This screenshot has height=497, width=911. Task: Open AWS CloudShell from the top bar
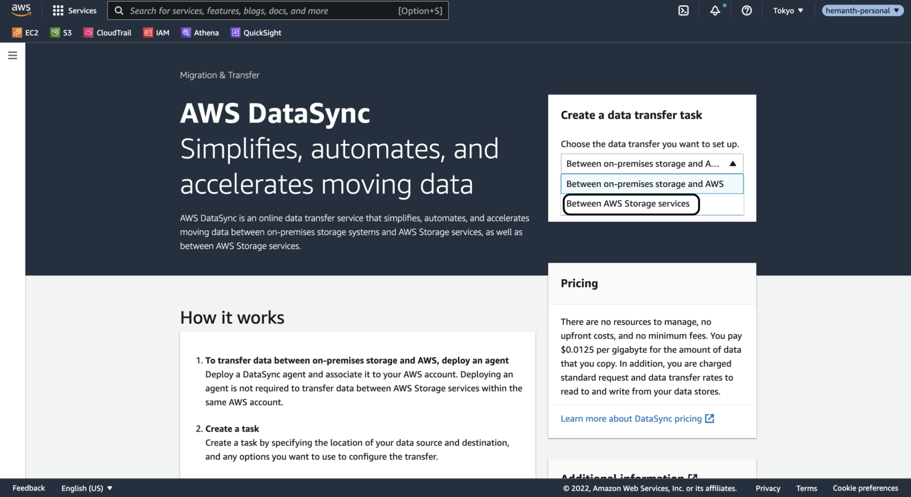click(x=683, y=10)
